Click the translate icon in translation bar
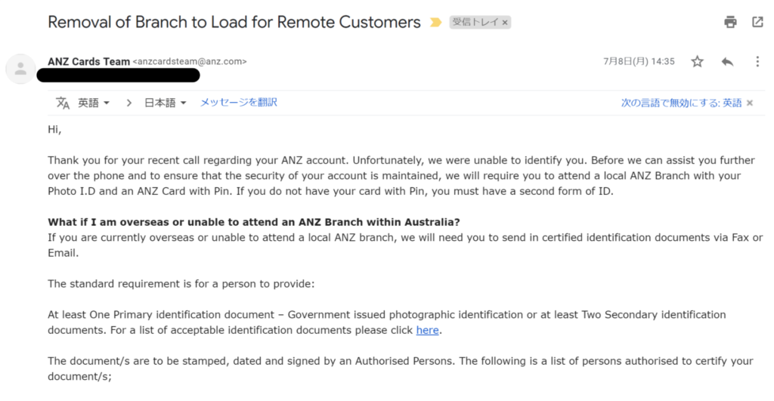Image resolution: width=774 pixels, height=401 pixels. tap(63, 103)
